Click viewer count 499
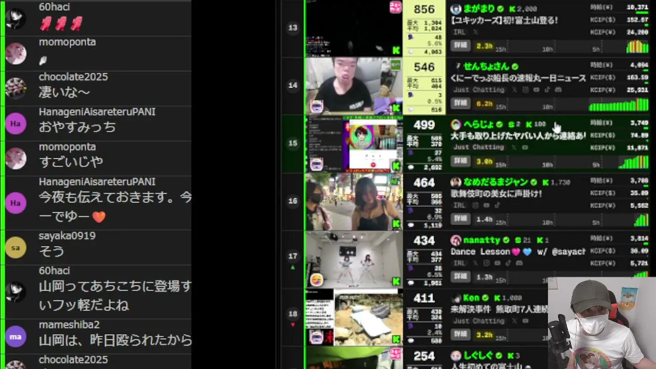This screenshot has width=656, height=369. coord(424,125)
